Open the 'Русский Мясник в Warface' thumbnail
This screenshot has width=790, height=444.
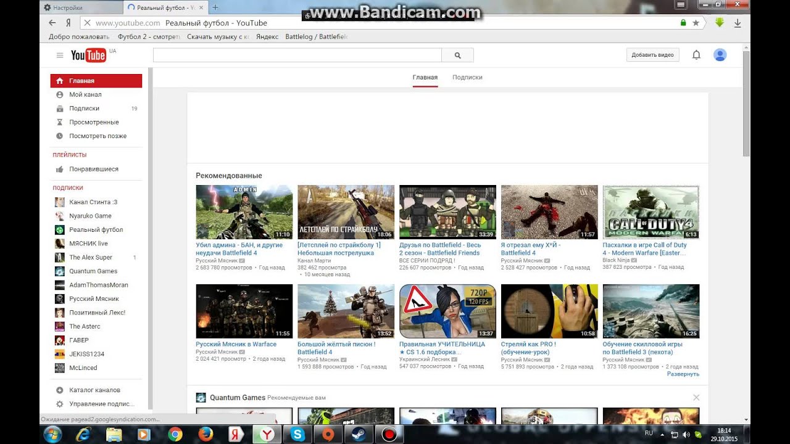pyautogui.click(x=244, y=311)
